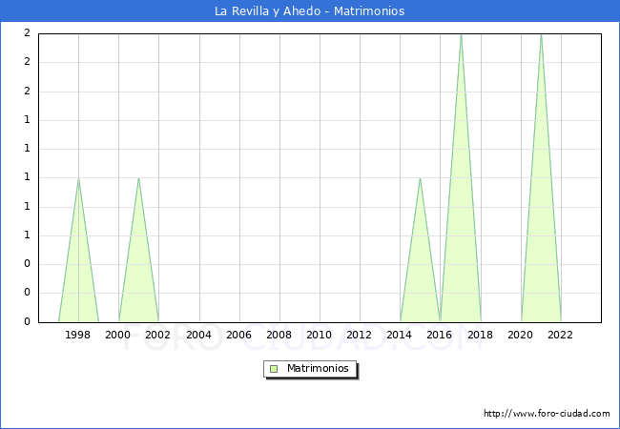Click the 2016 x-axis label
620x429 pixels.
pos(440,335)
